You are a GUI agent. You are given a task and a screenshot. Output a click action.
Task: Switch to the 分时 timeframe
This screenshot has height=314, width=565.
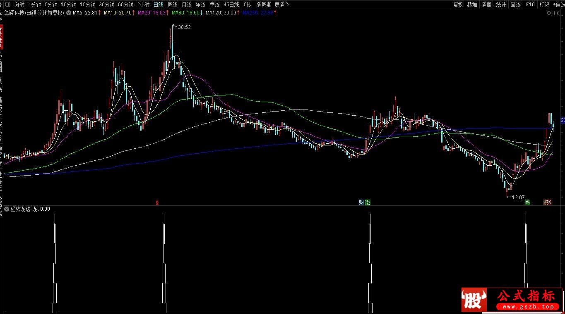(x=19, y=5)
